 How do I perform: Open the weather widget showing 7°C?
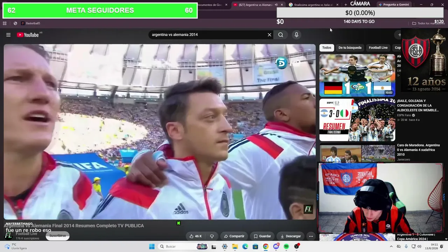pos(15,246)
